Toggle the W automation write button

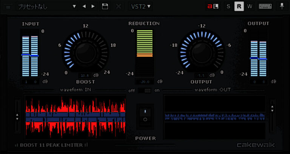pos(249,6)
